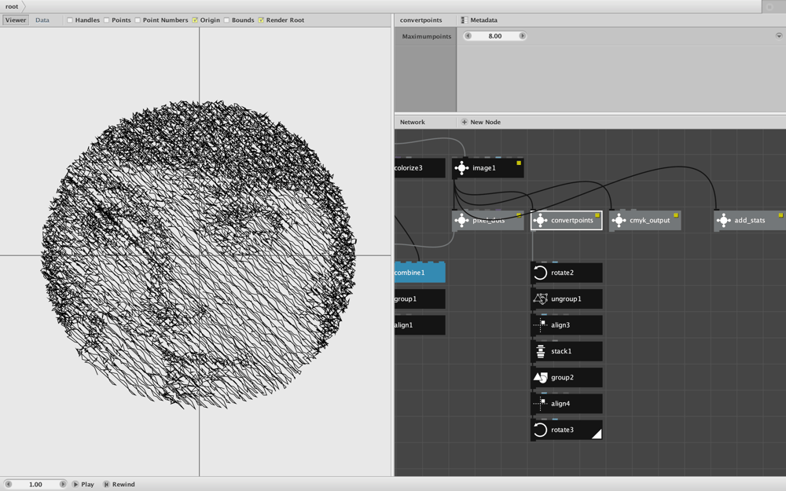
Task: Rewind the animation
Action: (119, 484)
